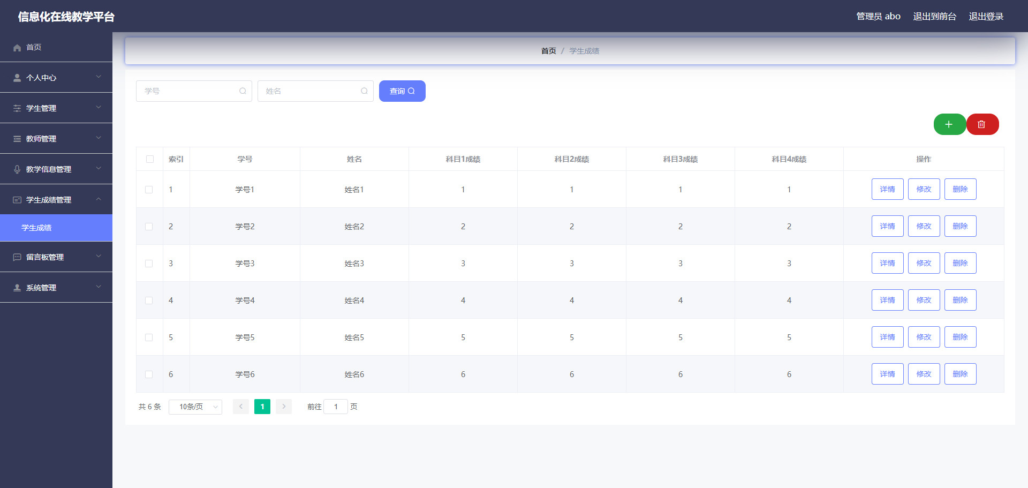
Task: Go to the next page arrow
Action: pos(284,407)
